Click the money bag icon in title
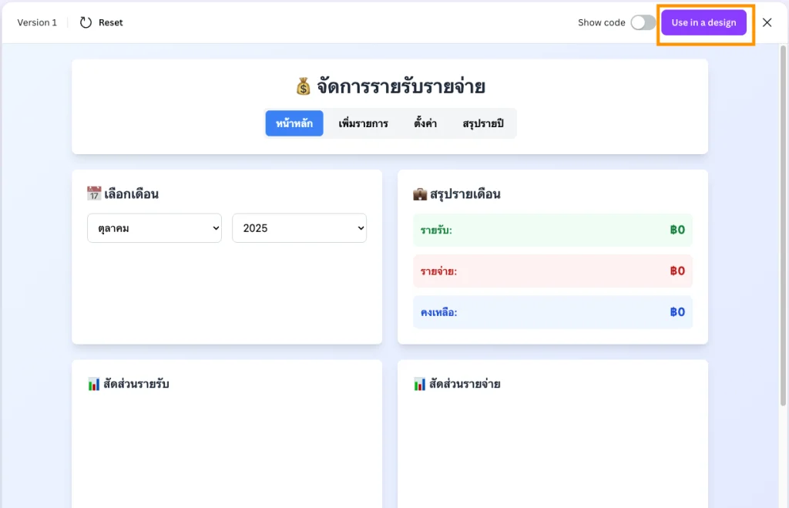Screen dimensions: 789x508 pyautogui.click(x=304, y=86)
